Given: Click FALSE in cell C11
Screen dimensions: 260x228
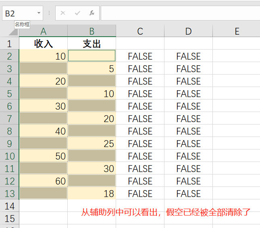Looking at the screenshot, I should 140,168.
